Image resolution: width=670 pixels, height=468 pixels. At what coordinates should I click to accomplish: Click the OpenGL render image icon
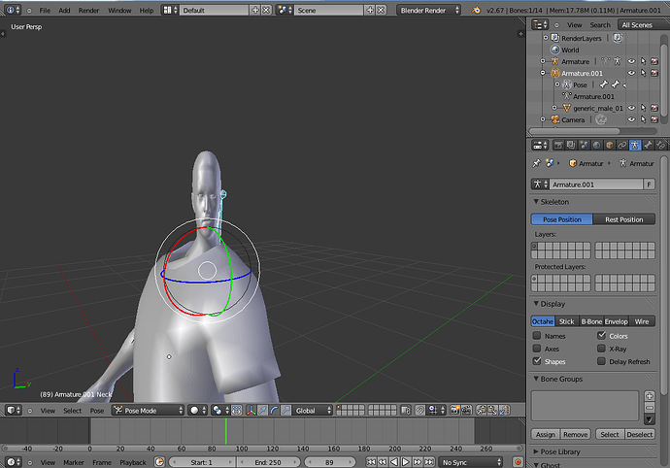(x=454, y=411)
